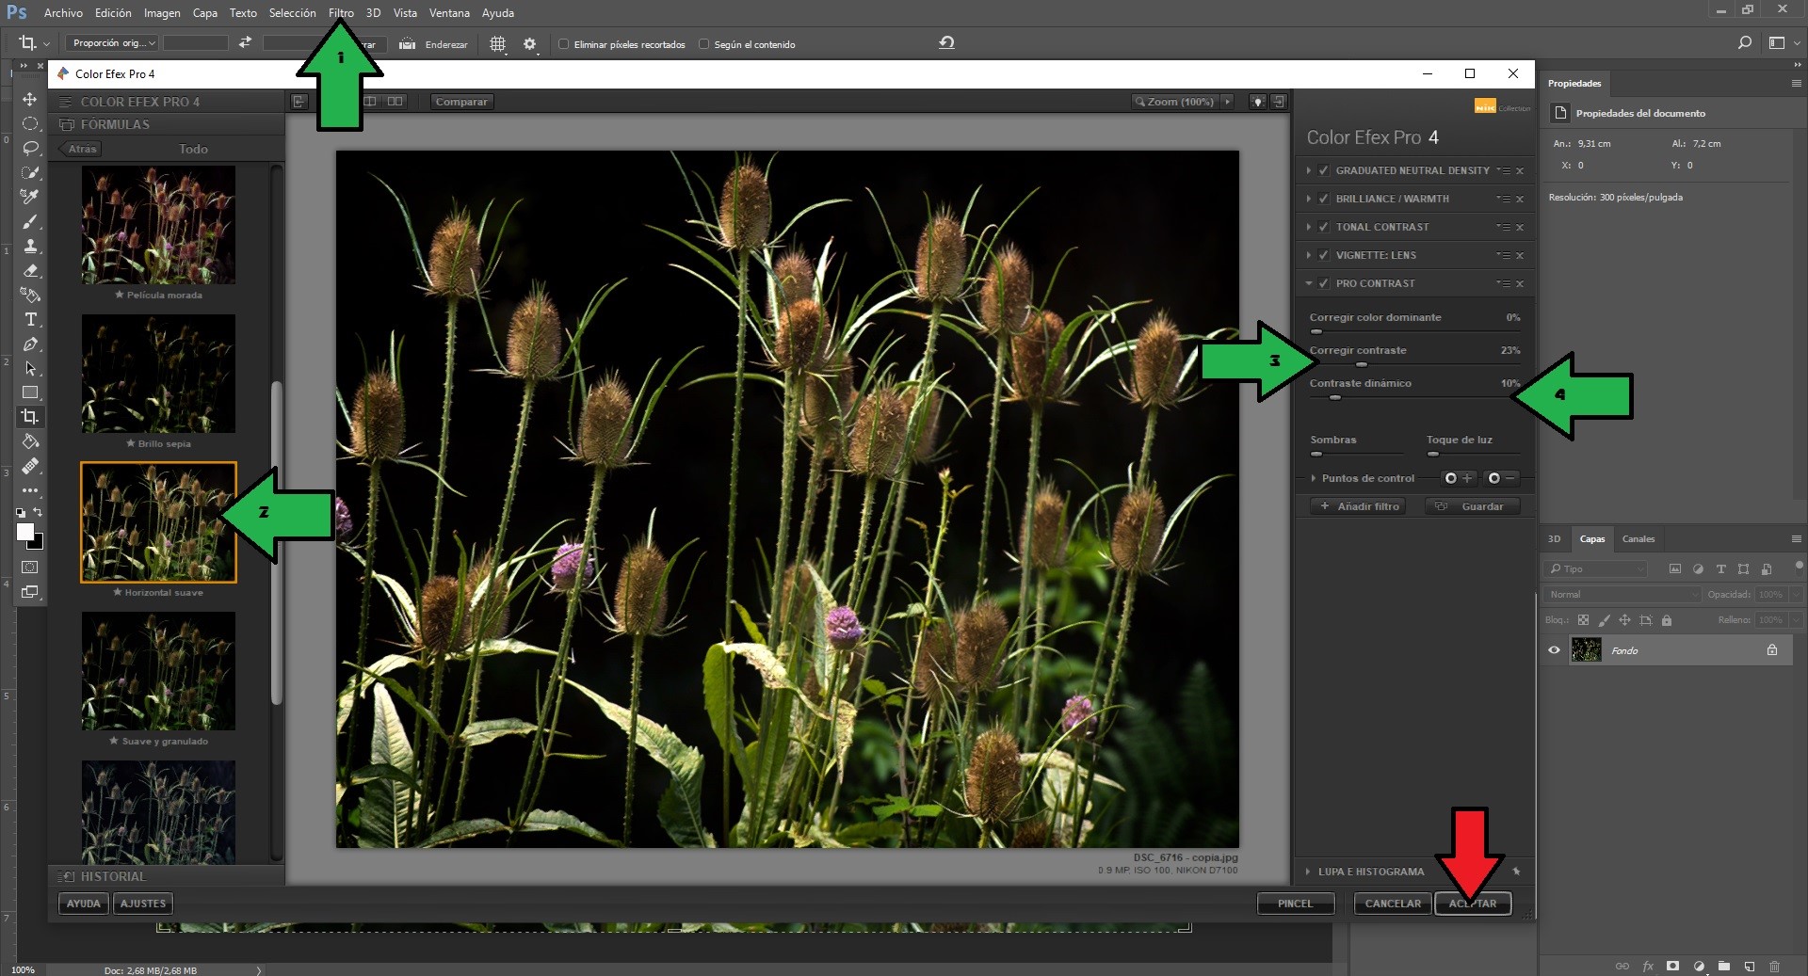This screenshot has width=1808, height=976.
Task: Open the Edición menu
Action: click(x=113, y=13)
